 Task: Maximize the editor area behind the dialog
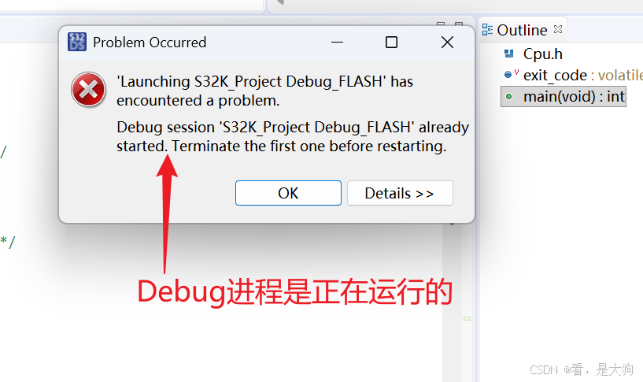pyautogui.click(x=459, y=24)
